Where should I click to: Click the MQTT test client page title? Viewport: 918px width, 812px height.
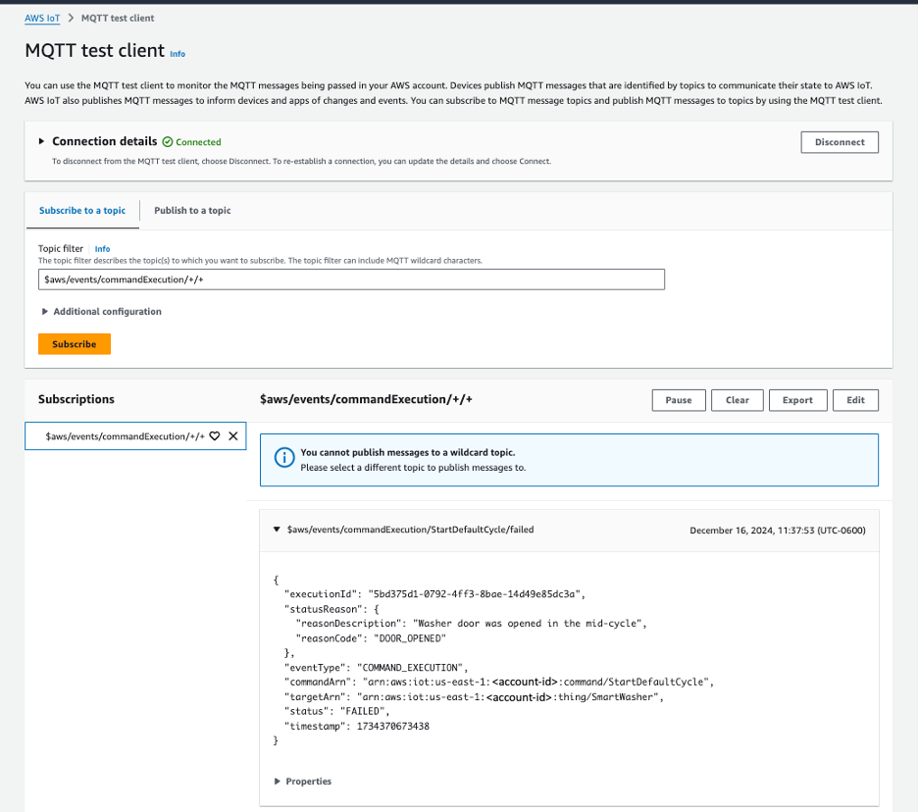(95, 50)
